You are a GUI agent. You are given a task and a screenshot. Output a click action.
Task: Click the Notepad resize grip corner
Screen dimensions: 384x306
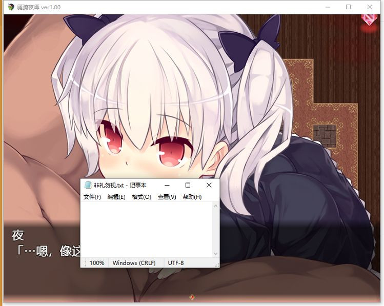217,265
